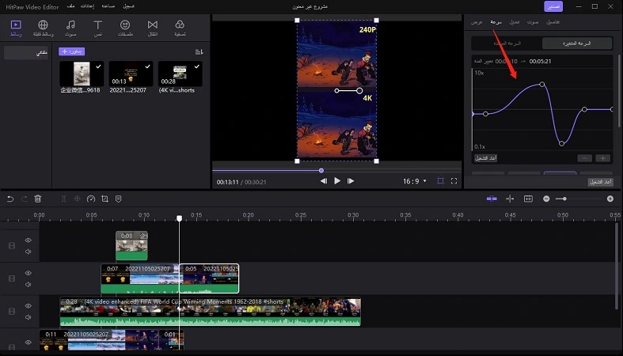Hide the FIFA World Cup track eye icon
This screenshot has width=623, height=356.
tap(28, 306)
